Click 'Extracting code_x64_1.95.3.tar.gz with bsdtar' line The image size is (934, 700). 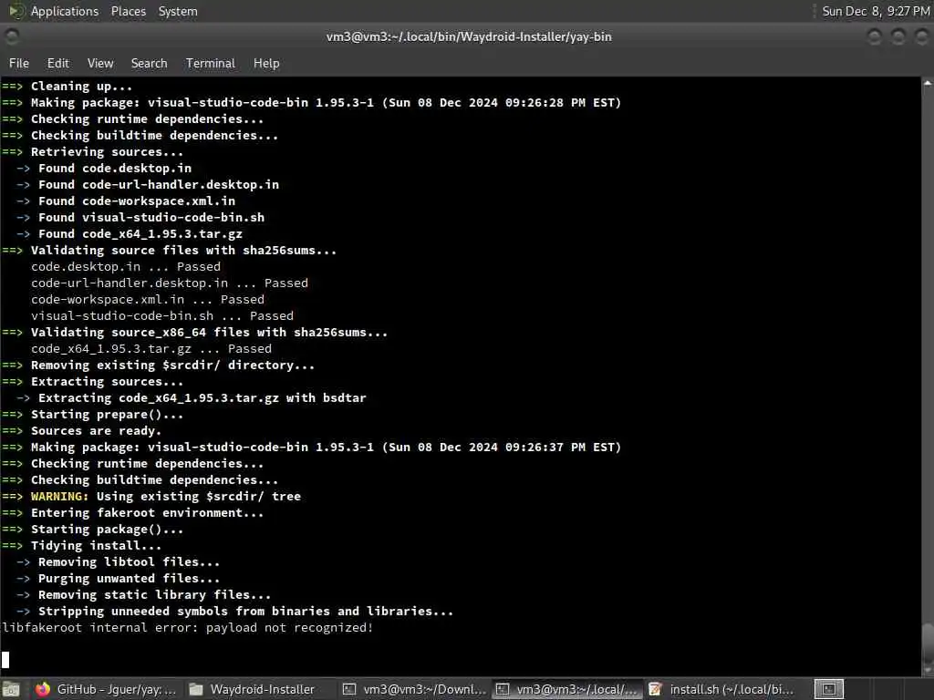tap(192, 398)
